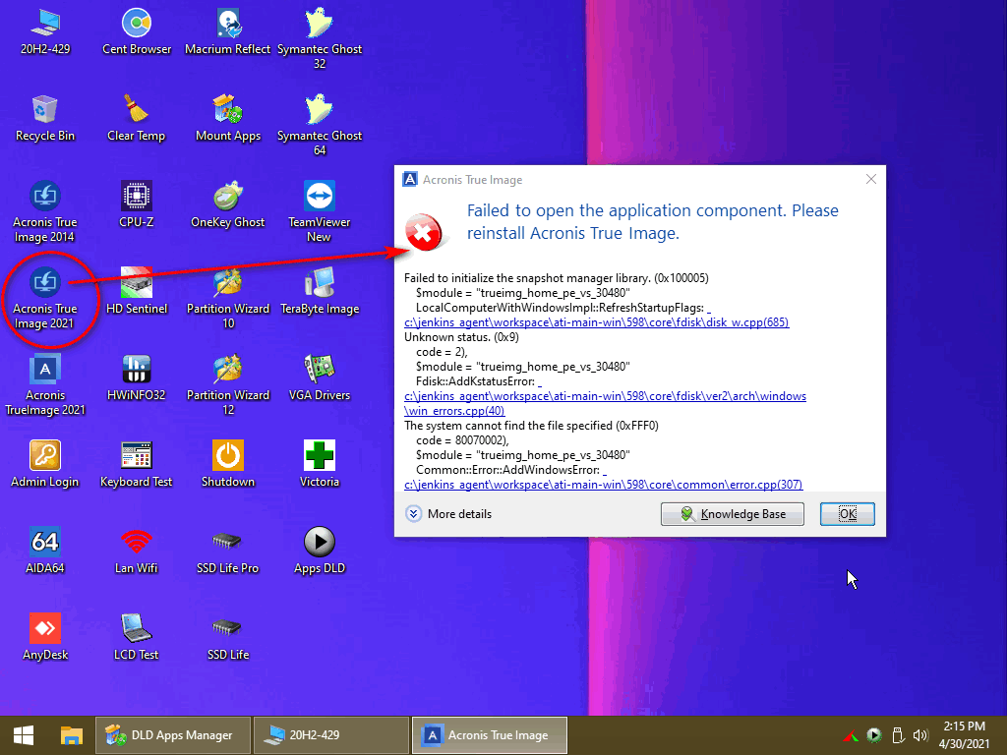Open File Explorer from the taskbar
The width and height of the screenshot is (1007, 755).
click(72, 735)
